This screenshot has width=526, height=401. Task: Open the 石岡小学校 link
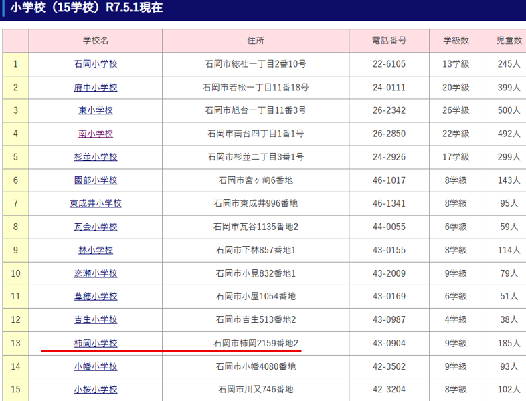96,64
